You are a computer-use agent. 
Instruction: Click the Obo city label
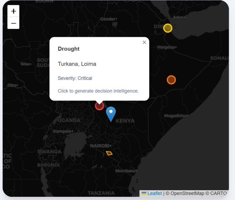(12, 85)
